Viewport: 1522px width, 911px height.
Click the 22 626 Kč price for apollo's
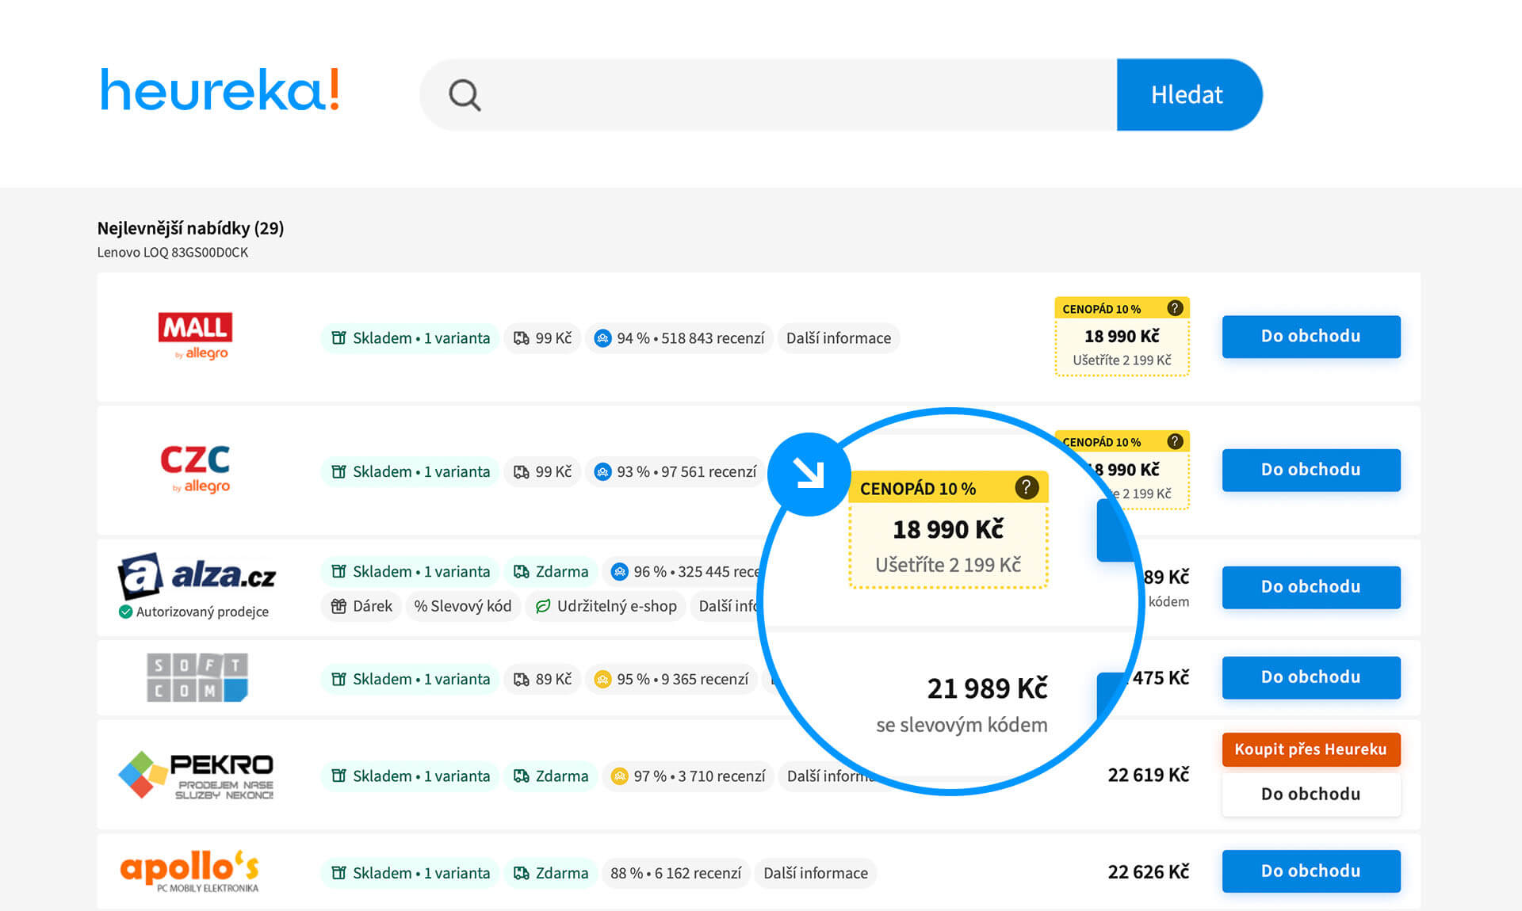click(x=1148, y=872)
